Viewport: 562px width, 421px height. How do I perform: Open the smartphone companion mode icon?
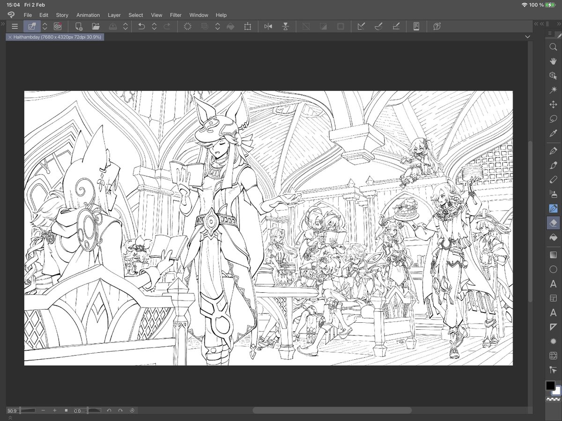point(416,27)
